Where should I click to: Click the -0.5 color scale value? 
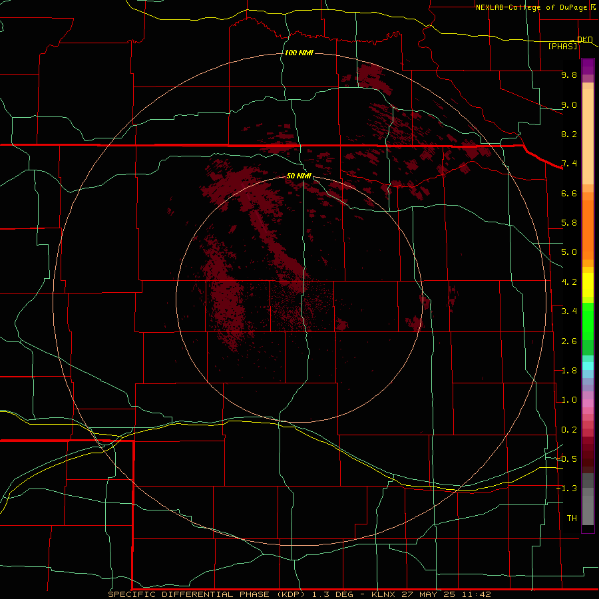click(566, 459)
